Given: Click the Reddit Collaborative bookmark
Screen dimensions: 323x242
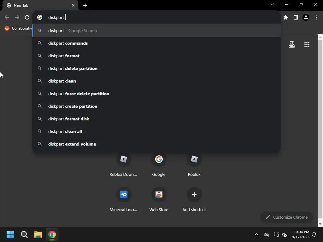Looking at the screenshot, I should [19, 28].
